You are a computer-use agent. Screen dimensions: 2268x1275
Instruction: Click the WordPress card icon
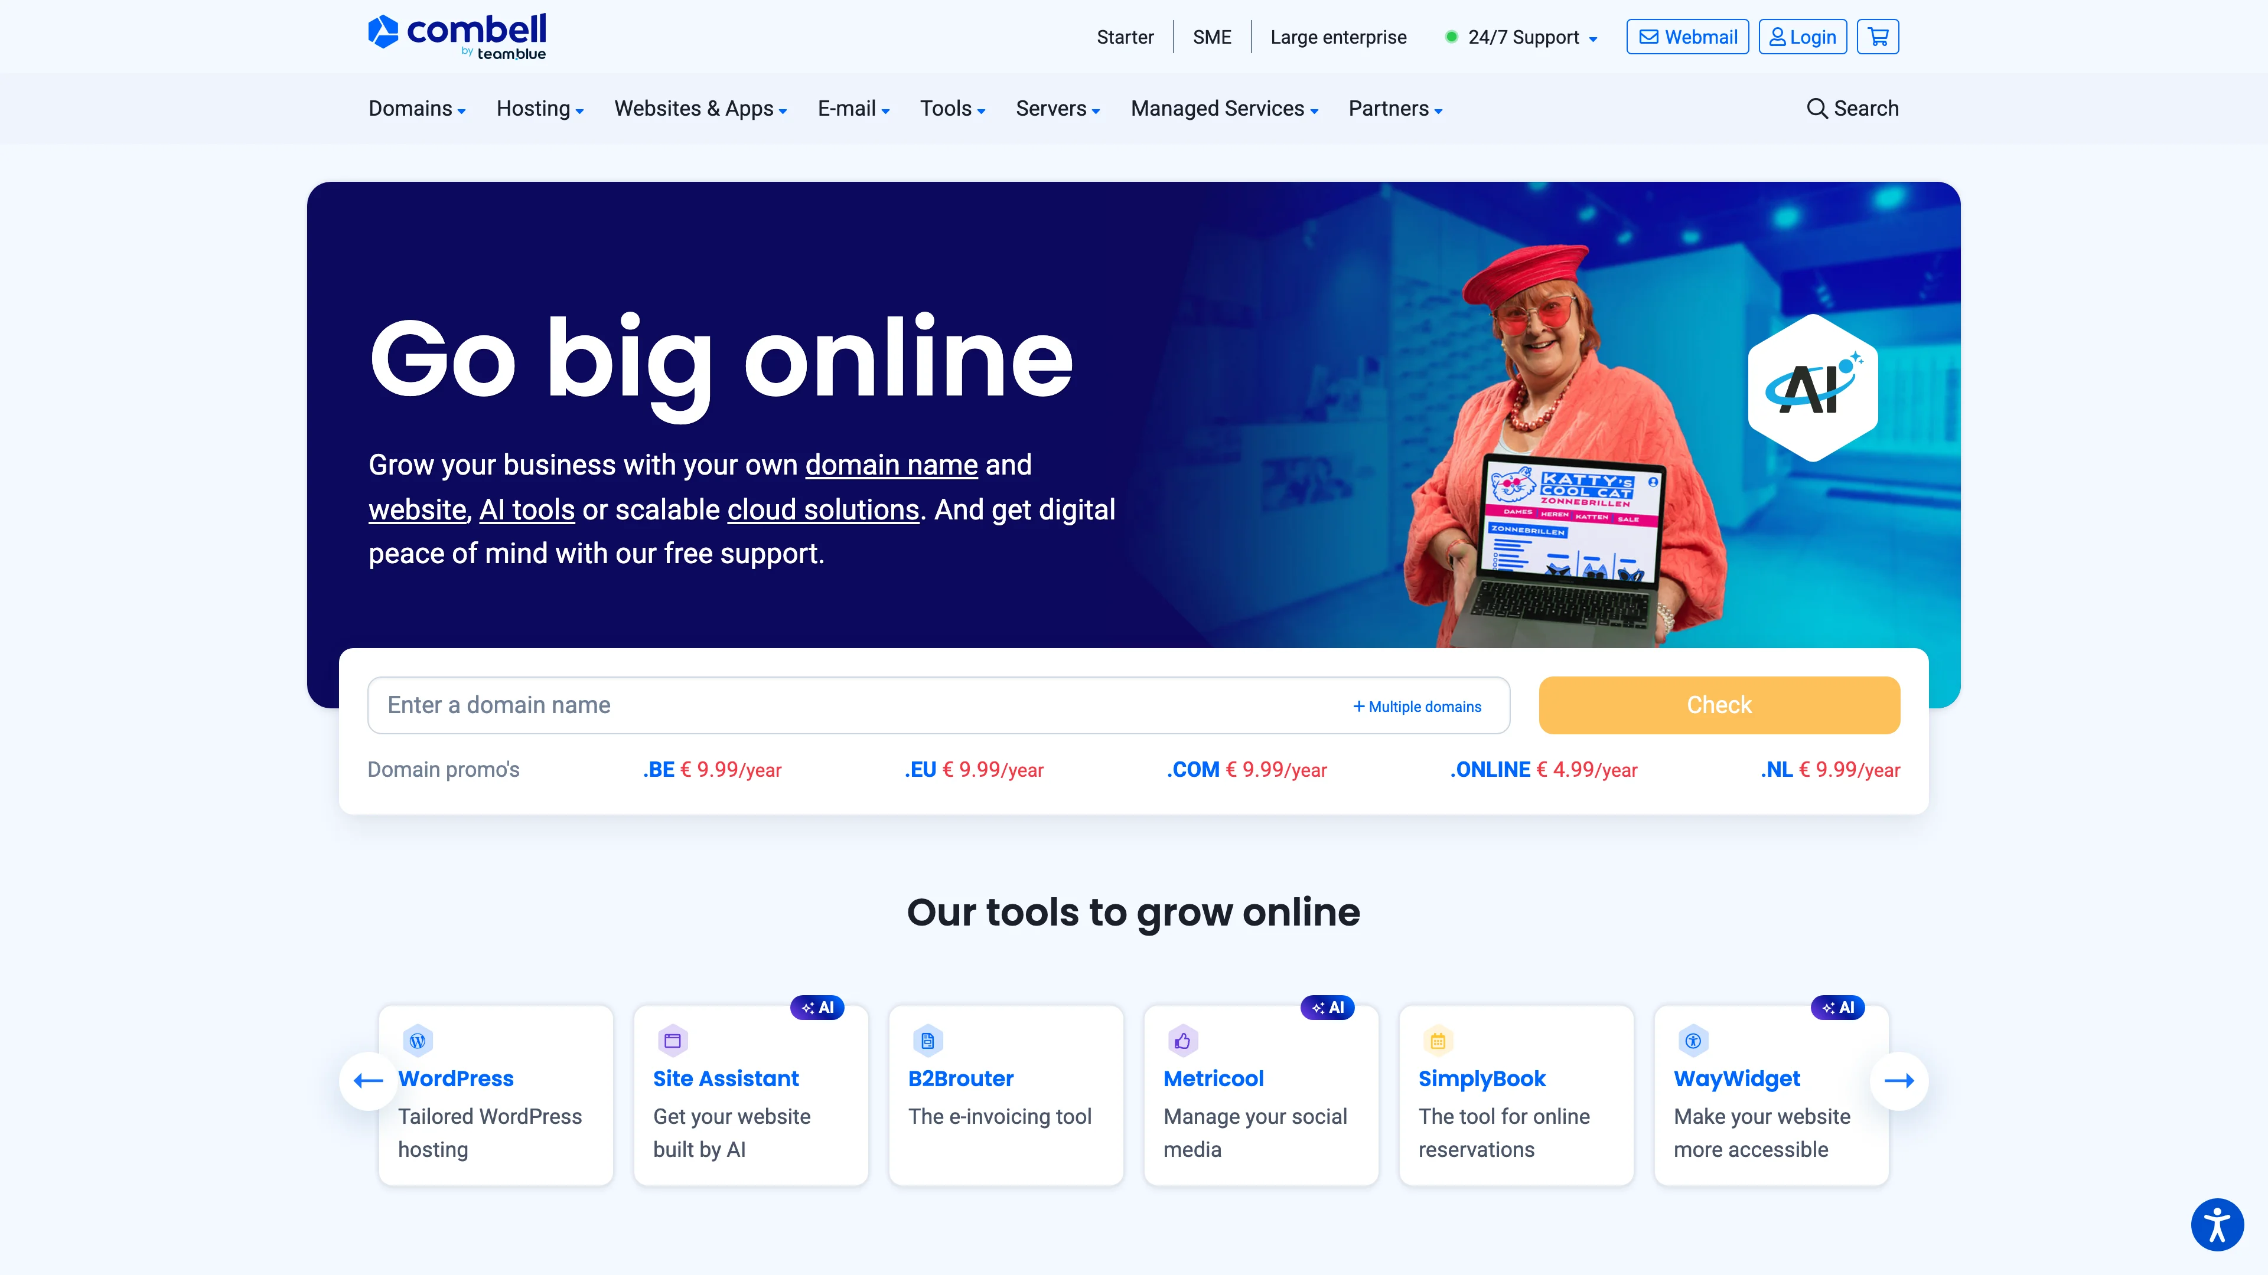click(x=418, y=1041)
